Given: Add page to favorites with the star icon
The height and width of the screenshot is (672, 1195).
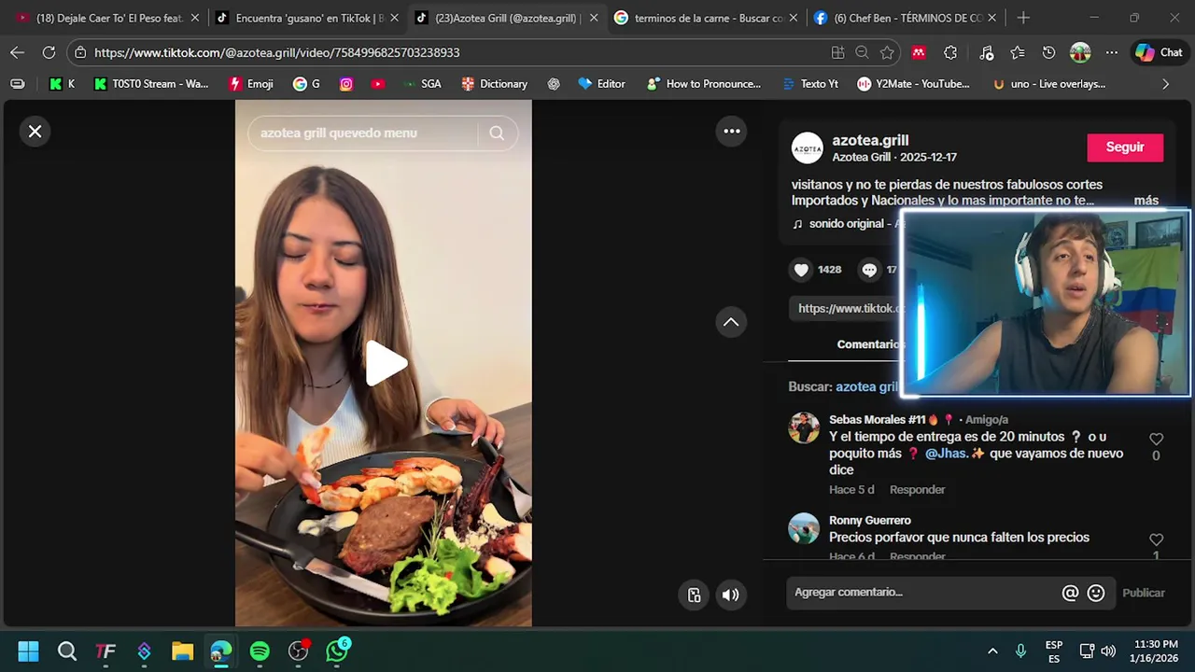Looking at the screenshot, I should click(887, 53).
